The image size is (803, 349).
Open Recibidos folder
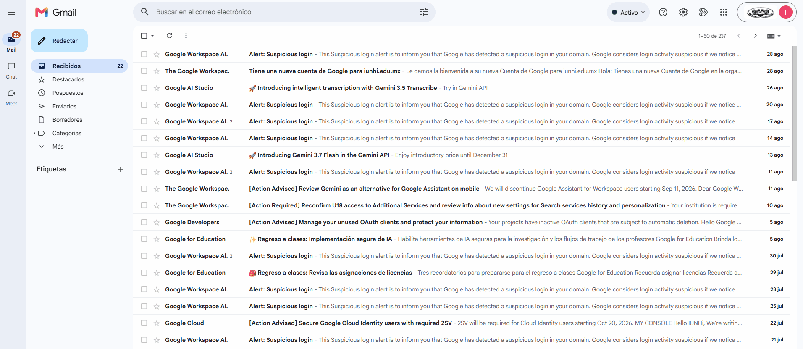[79, 66]
